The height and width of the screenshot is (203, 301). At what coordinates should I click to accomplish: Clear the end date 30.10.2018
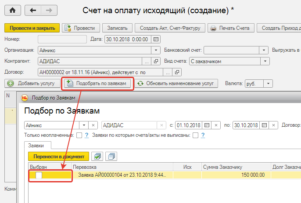(273, 125)
